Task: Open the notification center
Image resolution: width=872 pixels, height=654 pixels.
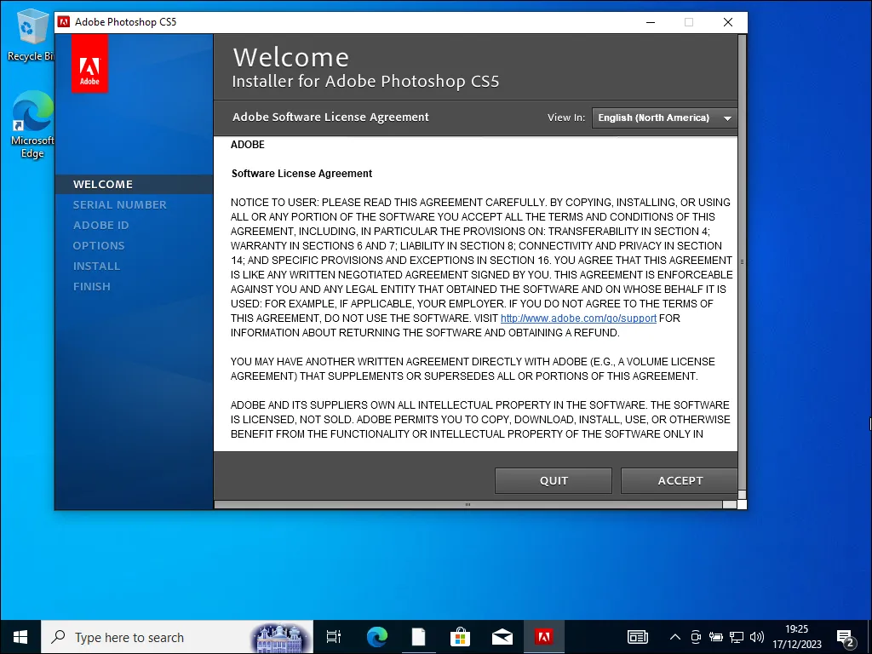Action: coord(846,637)
